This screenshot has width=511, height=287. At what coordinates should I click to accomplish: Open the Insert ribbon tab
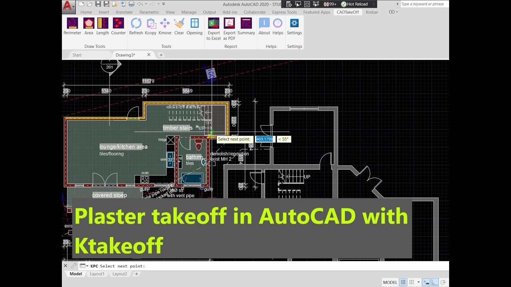104,12
